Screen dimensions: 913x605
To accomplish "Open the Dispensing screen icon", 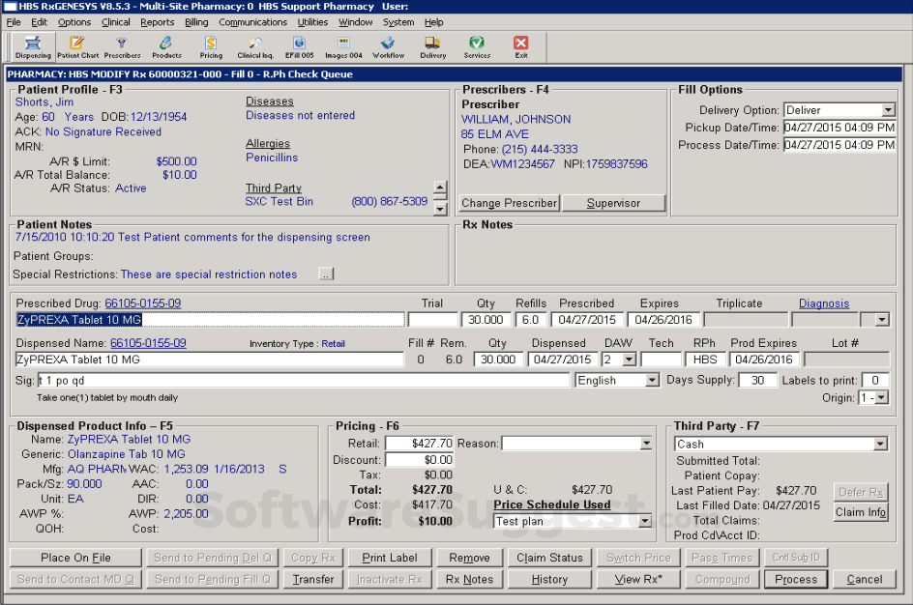I will 32,44.
